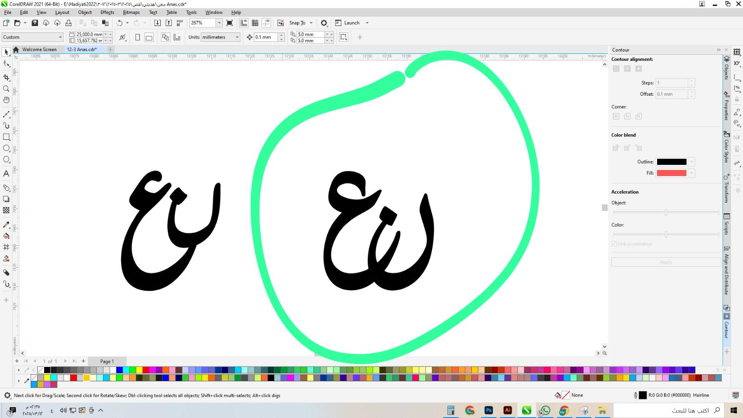Click the red Fill color swatch
Screen dimensions: 743x418
click(x=671, y=173)
